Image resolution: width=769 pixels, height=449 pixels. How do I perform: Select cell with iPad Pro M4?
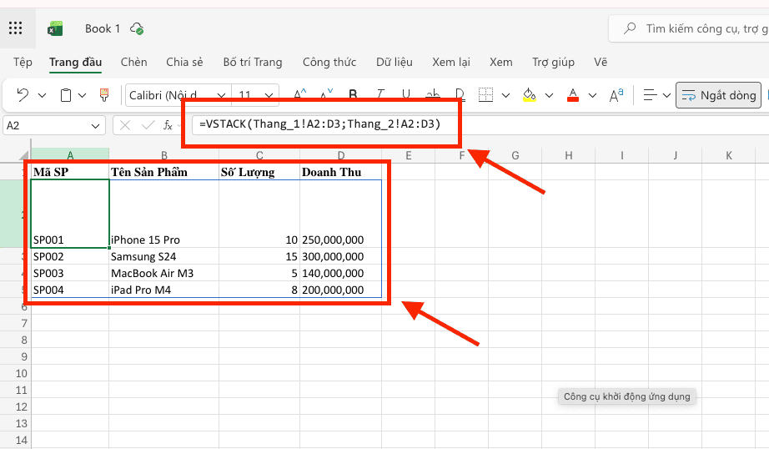pos(163,290)
